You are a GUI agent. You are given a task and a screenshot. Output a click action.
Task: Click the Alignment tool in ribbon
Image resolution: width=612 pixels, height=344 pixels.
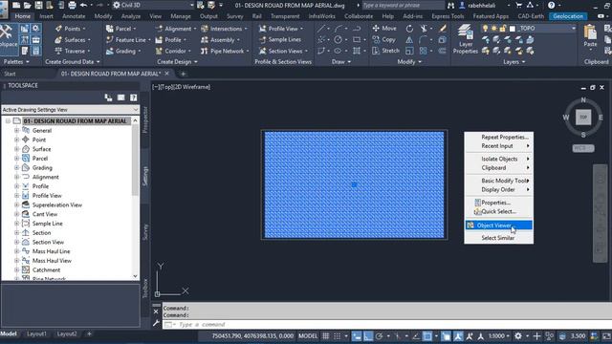coord(175,29)
